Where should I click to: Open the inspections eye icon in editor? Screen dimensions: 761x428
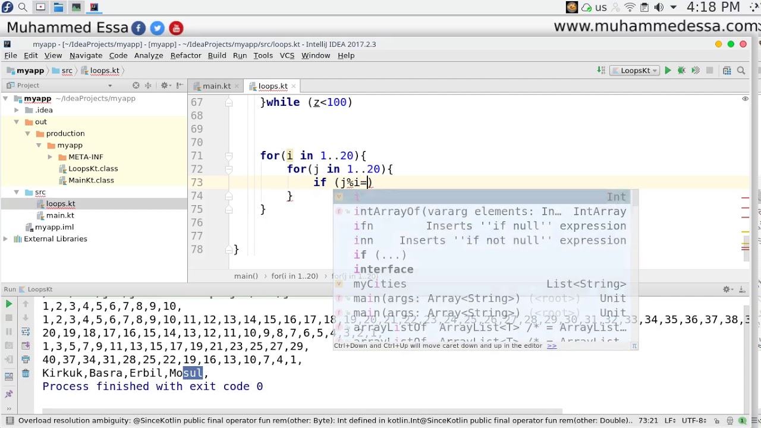tap(745, 99)
